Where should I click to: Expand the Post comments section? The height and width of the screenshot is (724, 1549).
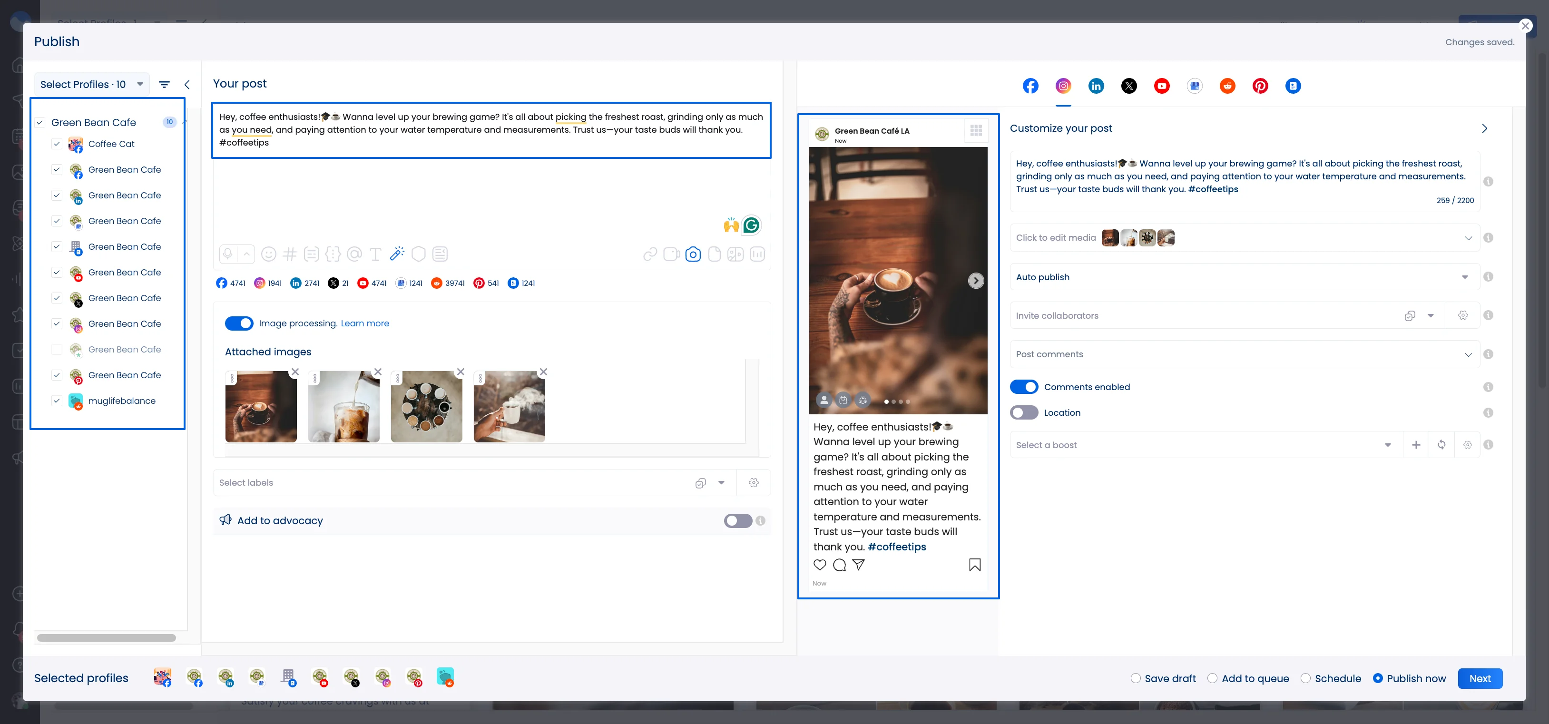[1244, 354]
